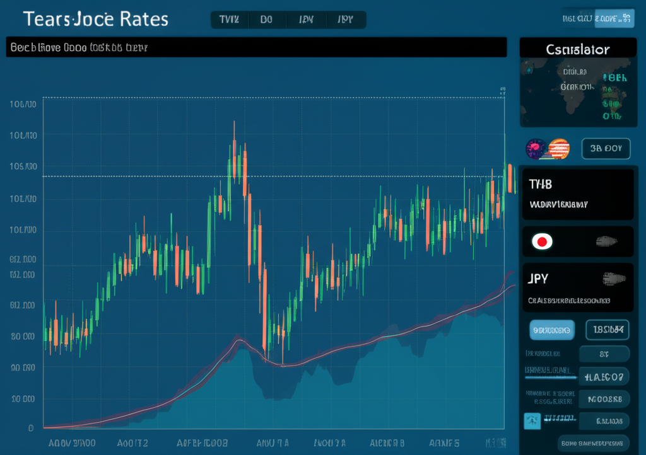Click the bottom-most wide pill button
Viewport: 646px width, 455px height.
(x=594, y=442)
